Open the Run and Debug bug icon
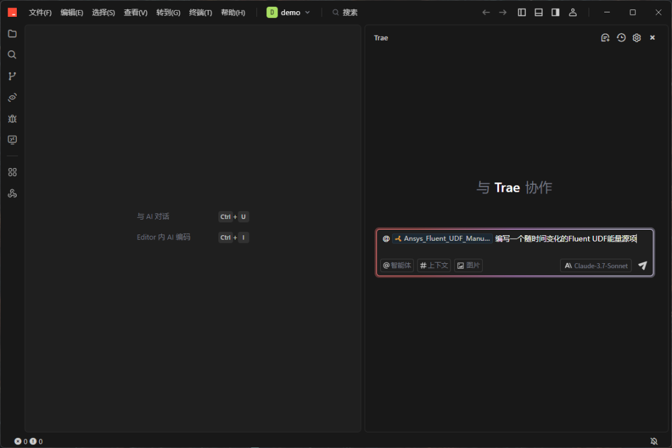672x448 pixels. click(x=12, y=118)
